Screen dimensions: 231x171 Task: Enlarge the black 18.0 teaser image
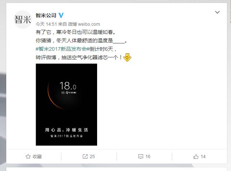[67, 104]
